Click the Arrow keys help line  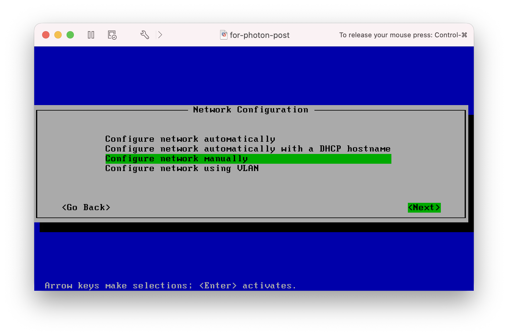coord(170,286)
